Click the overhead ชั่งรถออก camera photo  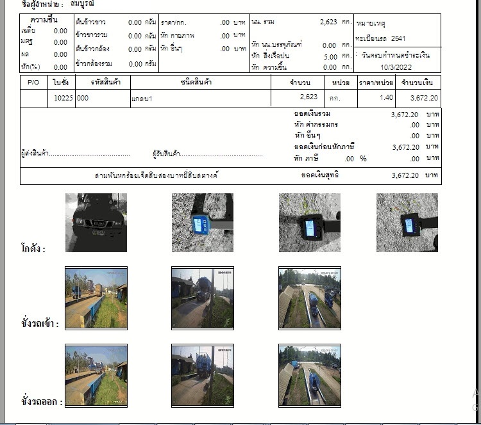point(310,376)
